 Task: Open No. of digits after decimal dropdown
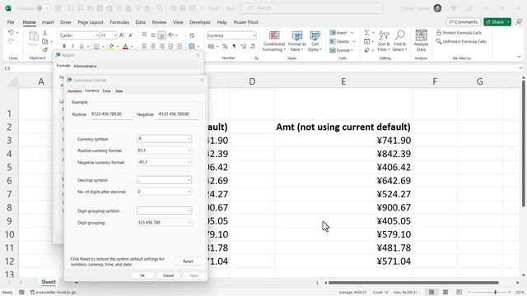point(189,192)
